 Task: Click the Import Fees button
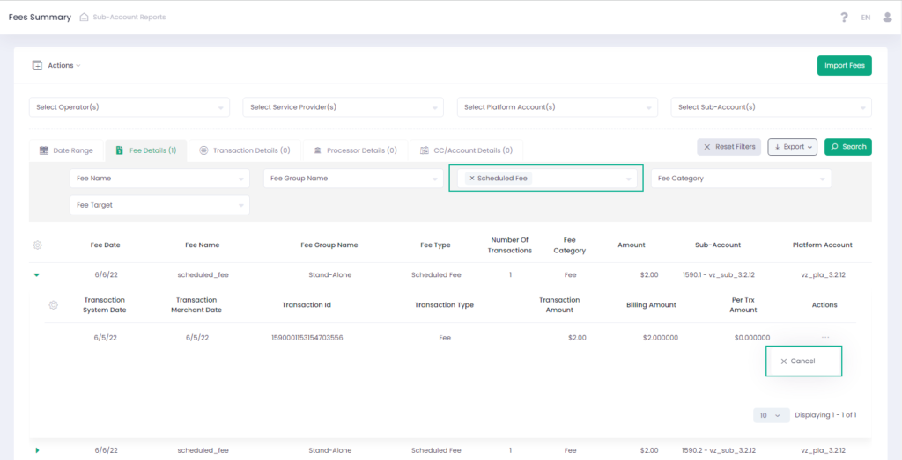pyautogui.click(x=844, y=66)
